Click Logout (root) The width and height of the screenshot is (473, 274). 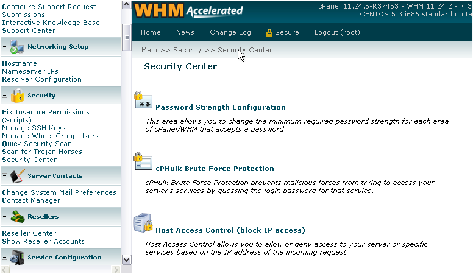tap(337, 32)
